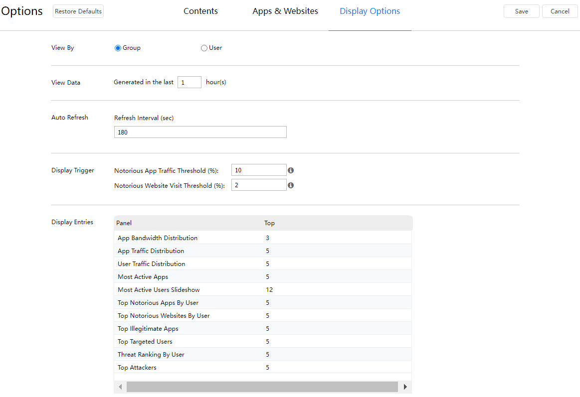Viewport: 580px width, 397px height.
Task: Click Top value for App Bandwidth Distribution
Action: click(x=268, y=238)
